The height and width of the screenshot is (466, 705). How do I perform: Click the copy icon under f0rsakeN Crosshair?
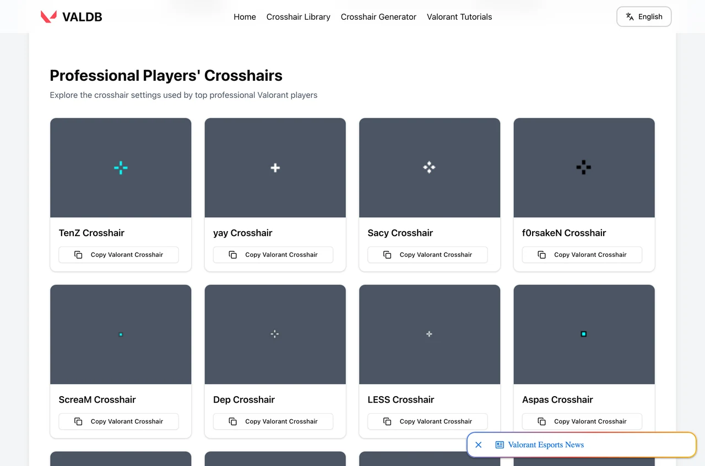click(x=541, y=255)
